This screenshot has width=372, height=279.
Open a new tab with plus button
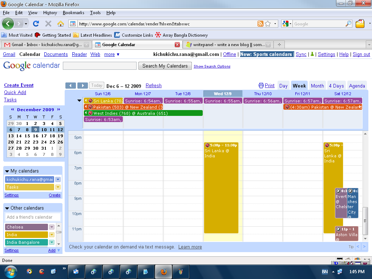coord(279,45)
